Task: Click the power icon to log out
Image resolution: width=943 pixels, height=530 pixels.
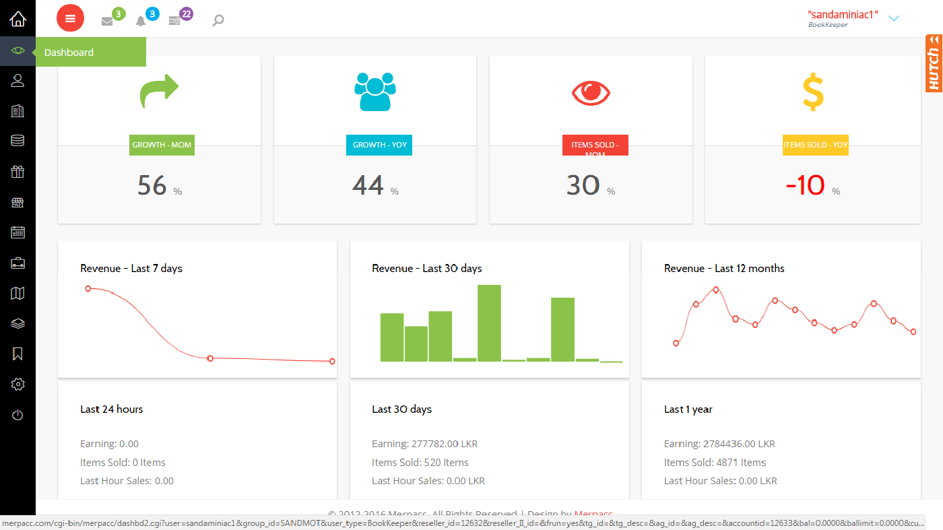Action: pyautogui.click(x=18, y=416)
